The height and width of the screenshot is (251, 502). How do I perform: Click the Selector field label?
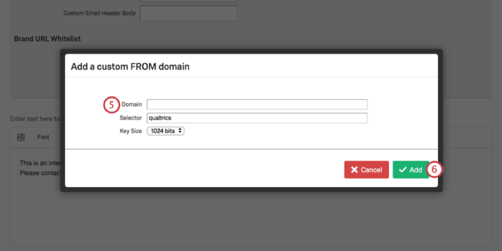tap(131, 118)
